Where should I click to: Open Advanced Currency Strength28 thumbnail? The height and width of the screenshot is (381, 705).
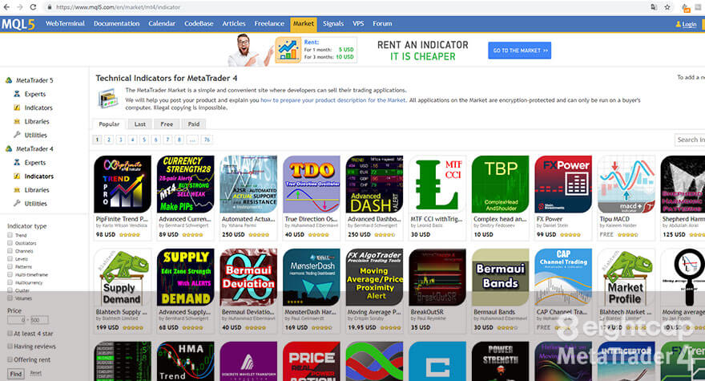tap(185, 184)
